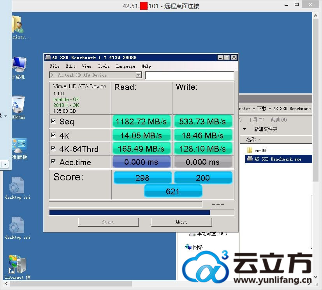Click the overall benchmark progress bar
The width and height of the screenshot is (322, 290).
141,213
